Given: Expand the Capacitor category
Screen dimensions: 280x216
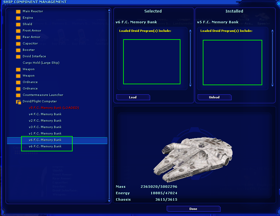Looking at the screenshot, I should (30, 44).
